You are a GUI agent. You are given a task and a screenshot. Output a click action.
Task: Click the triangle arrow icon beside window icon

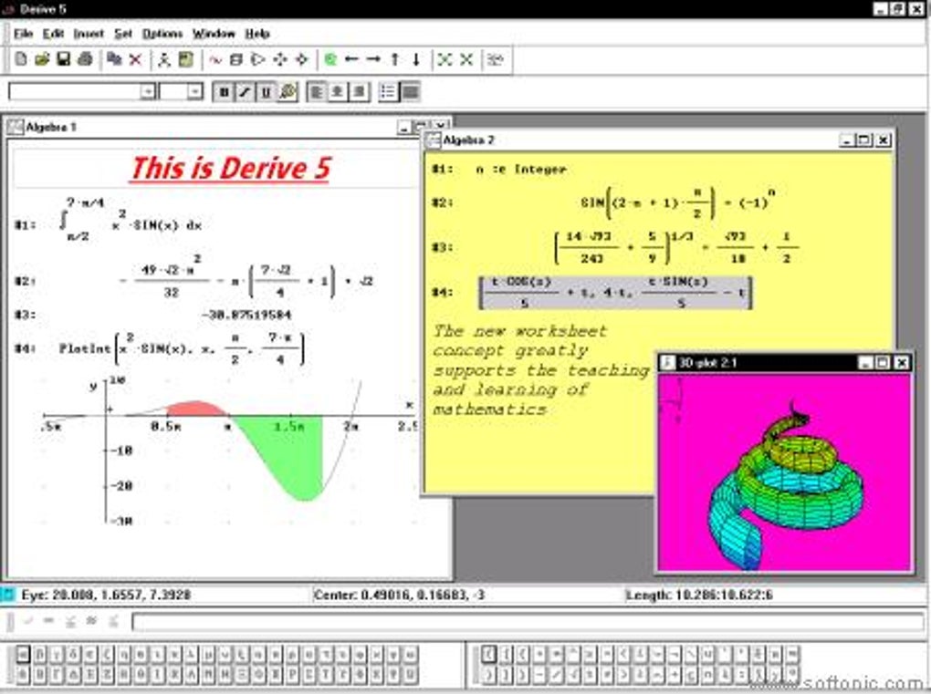tap(257, 59)
